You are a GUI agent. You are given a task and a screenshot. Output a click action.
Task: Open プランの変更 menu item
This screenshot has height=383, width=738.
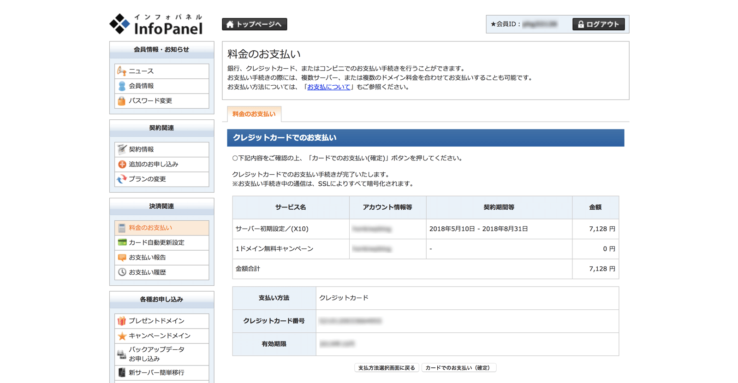[x=162, y=179]
